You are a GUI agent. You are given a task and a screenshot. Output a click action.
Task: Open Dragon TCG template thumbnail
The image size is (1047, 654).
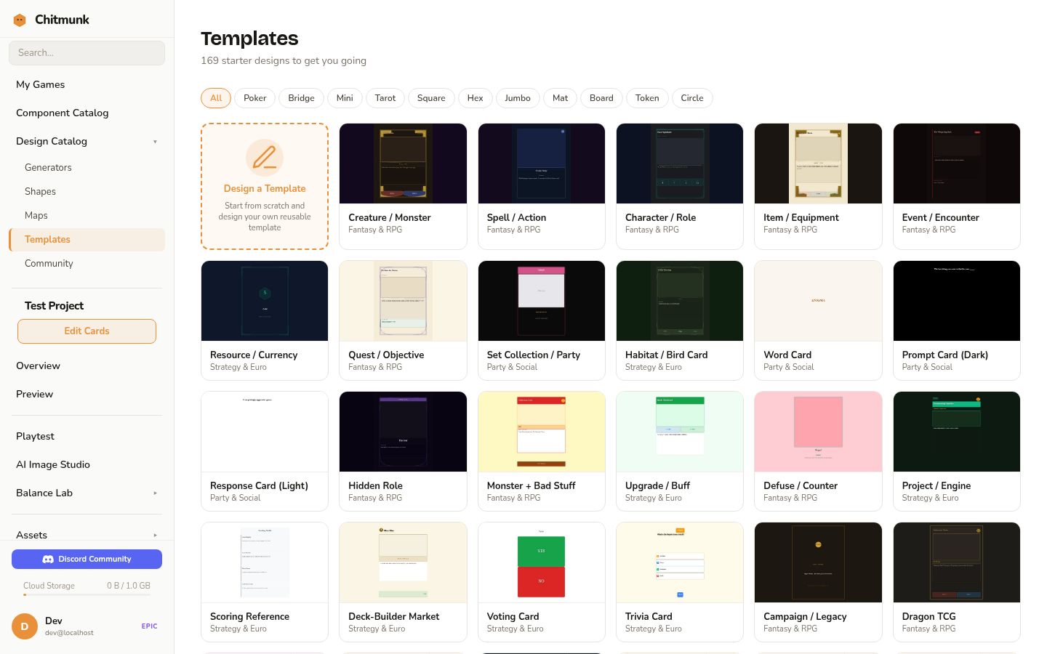pos(957,562)
